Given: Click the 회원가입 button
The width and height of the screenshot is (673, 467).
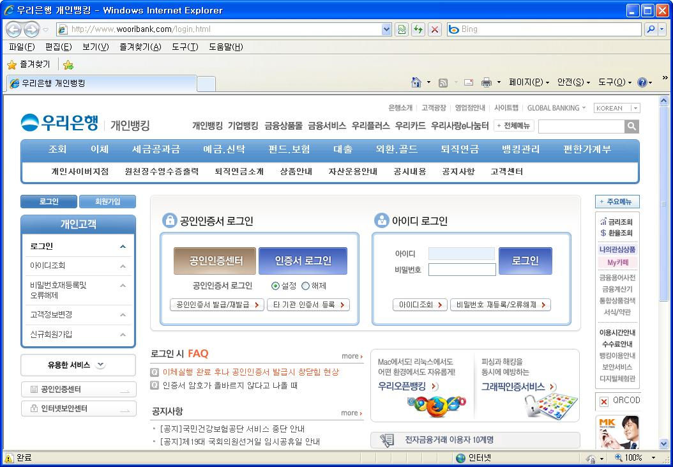Looking at the screenshot, I should (107, 201).
